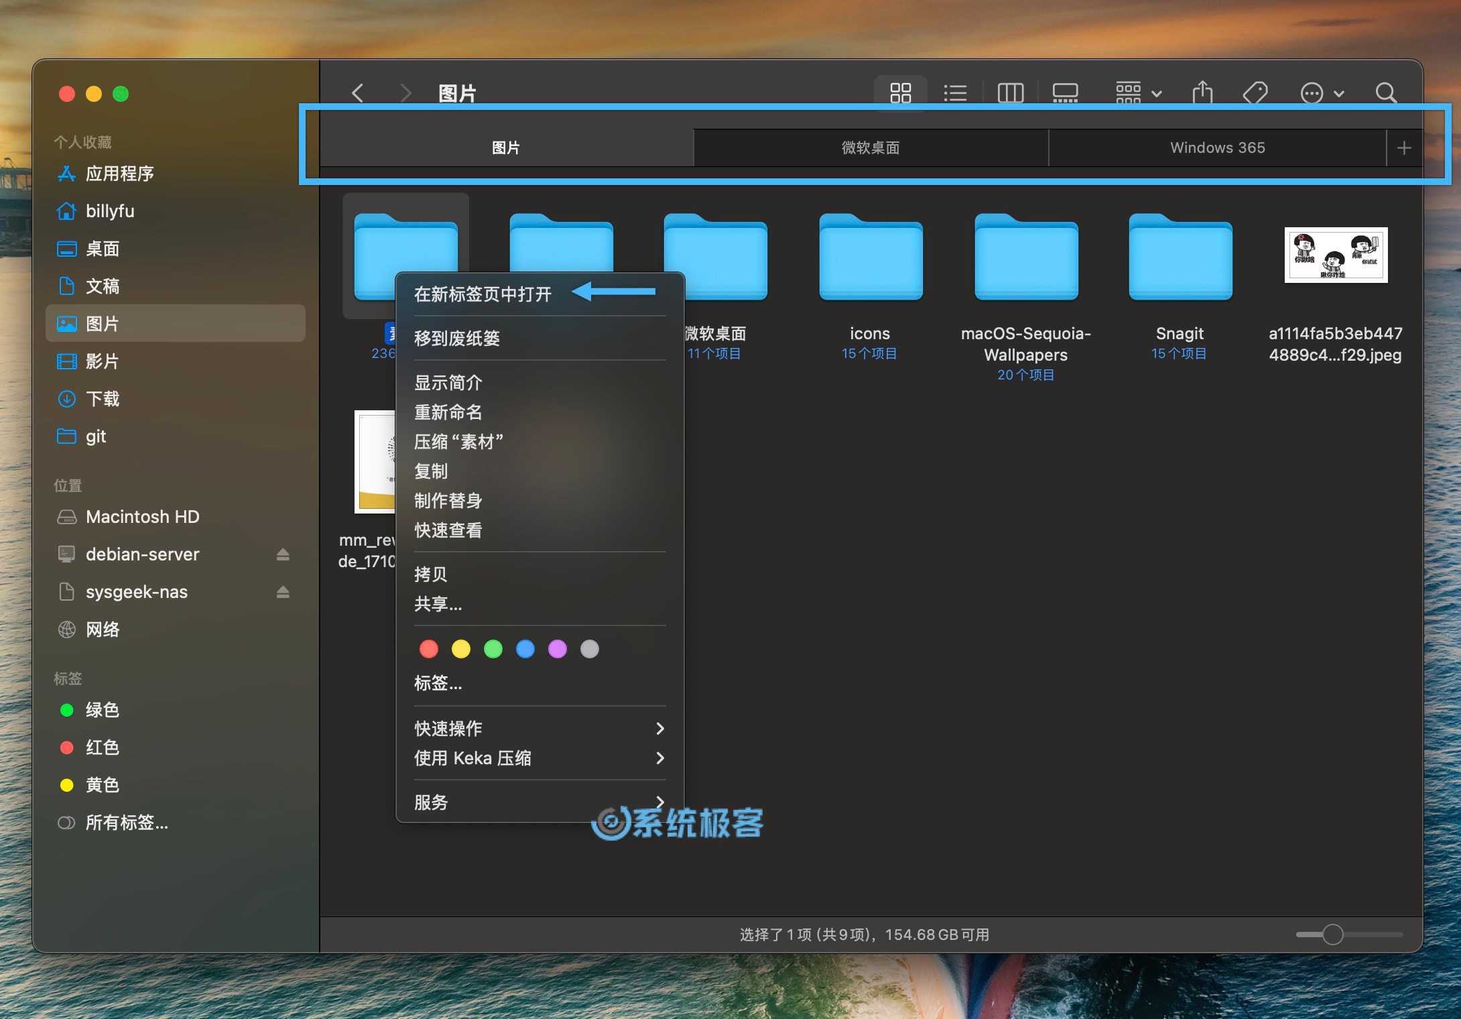Click the search magnifier icon
Image resolution: width=1461 pixels, height=1019 pixels.
(1386, 93)
